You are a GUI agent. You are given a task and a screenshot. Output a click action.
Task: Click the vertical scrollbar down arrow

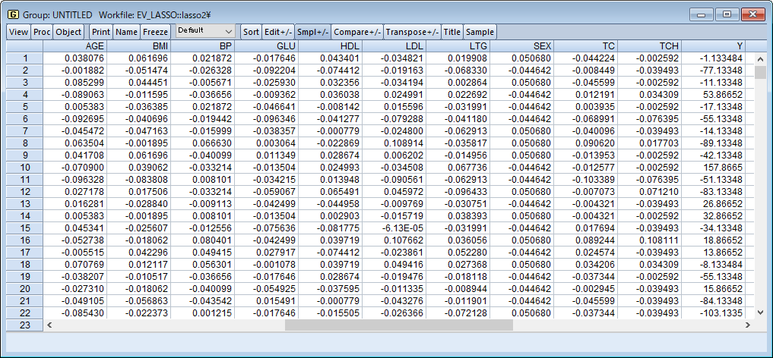(760, 312)
